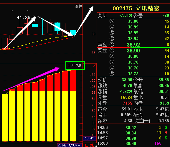This screenshot has width=170, height=147.
Task: Select the 41.85 high price label
Action: tap(24, 18)
